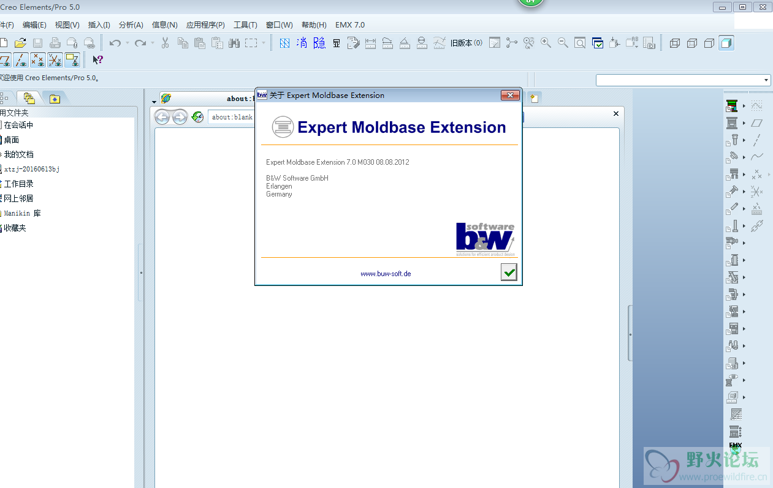Select Manikin 库 in folder list
The image size is (773, 488).
pyautogui.click(x=22, y=213)
